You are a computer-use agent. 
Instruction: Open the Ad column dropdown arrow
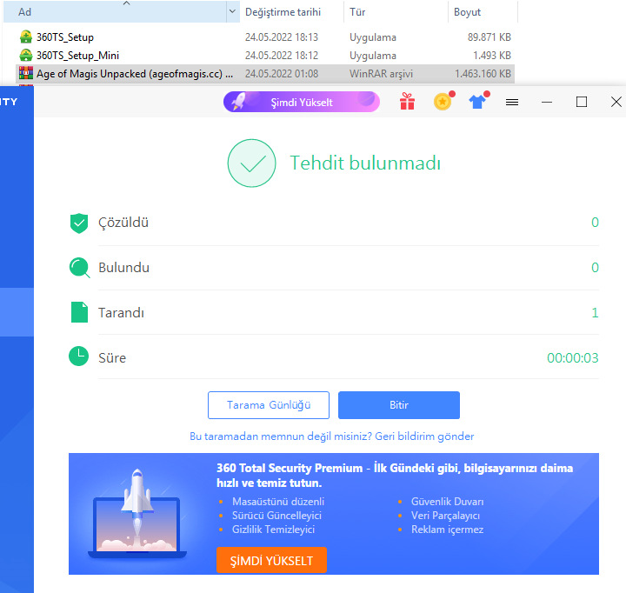(232, 11)
